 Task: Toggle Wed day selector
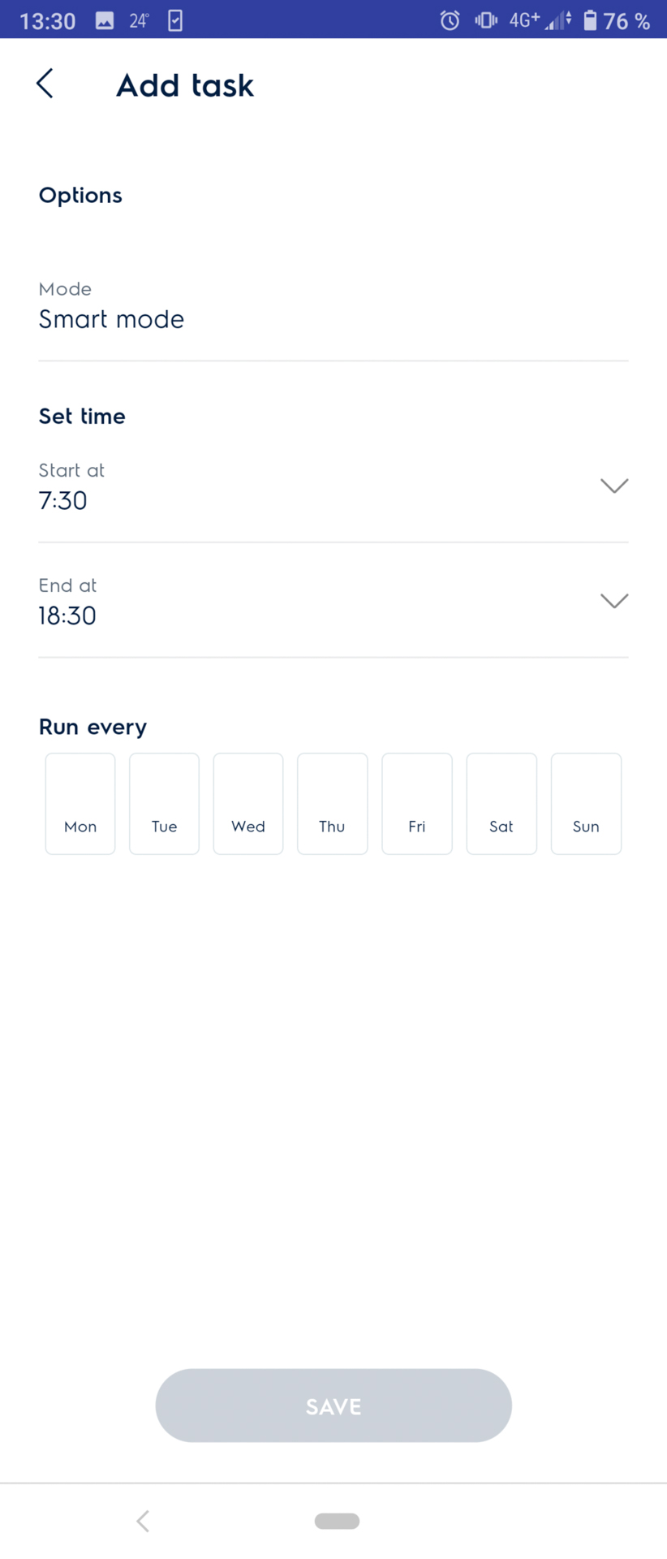248,804
